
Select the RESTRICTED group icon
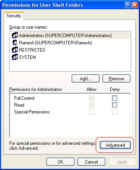(x=15, y=50)
